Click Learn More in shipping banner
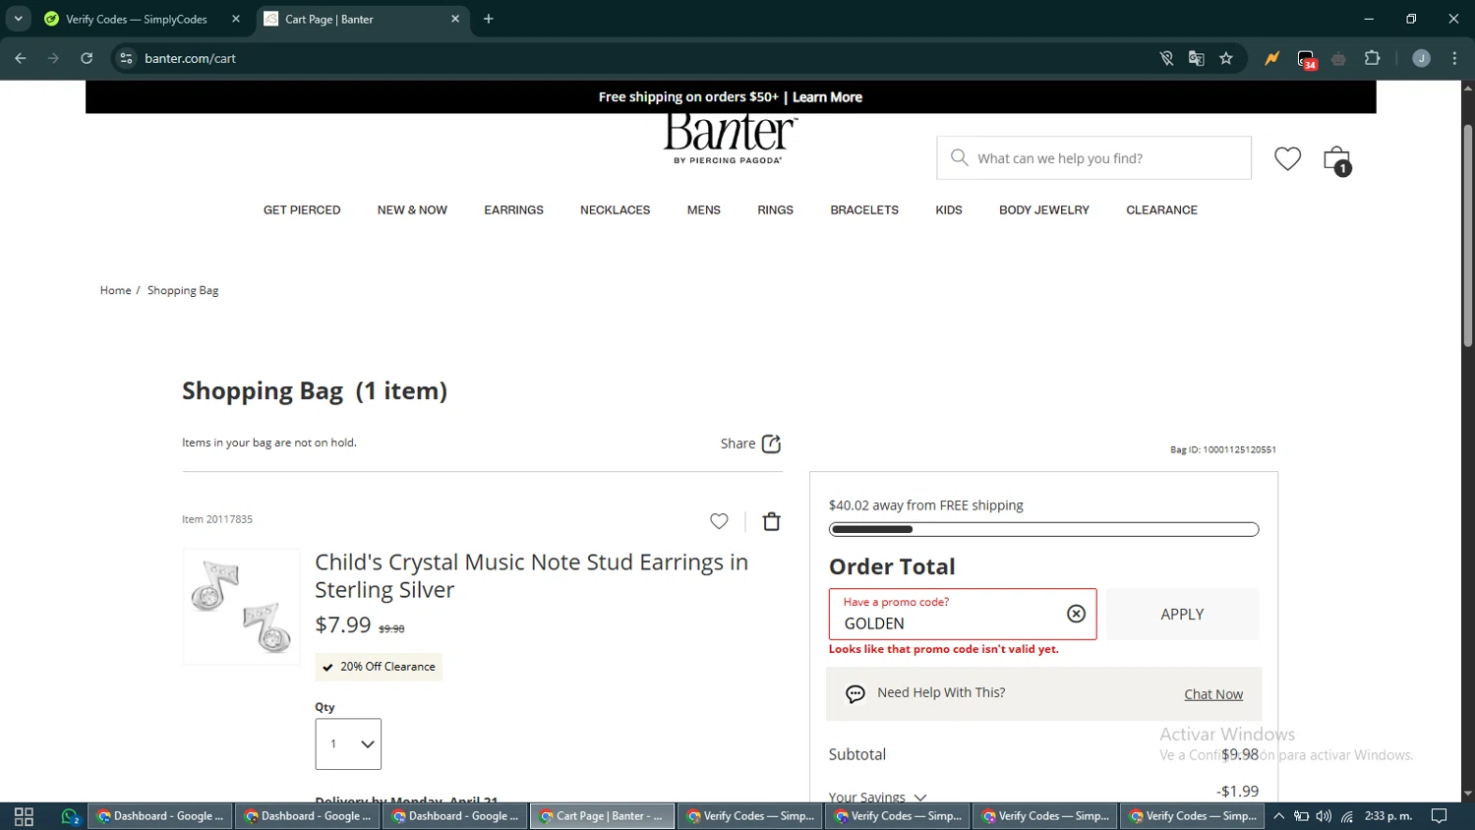The width and height of the screenshot is (1475, 830). click(827, 97)
